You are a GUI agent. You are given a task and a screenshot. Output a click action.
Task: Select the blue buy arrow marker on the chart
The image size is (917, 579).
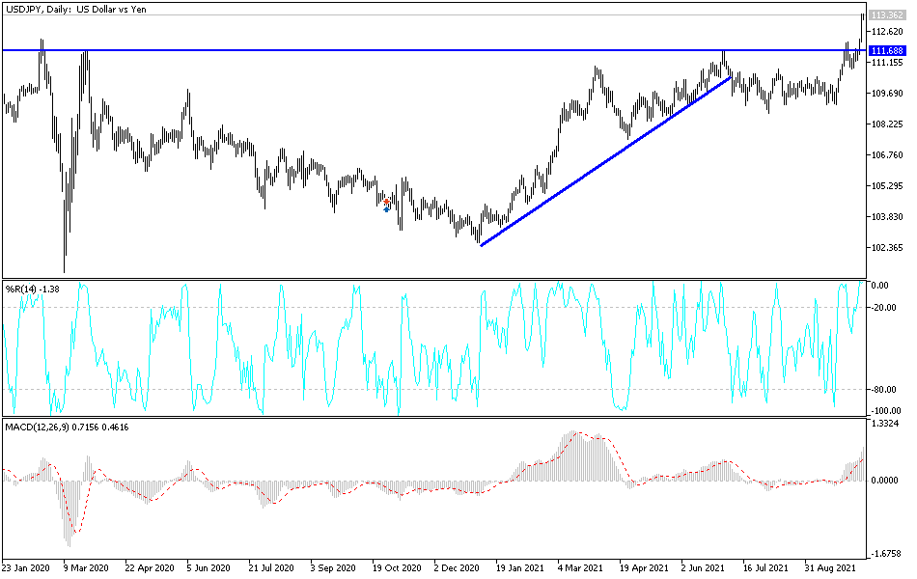click(x=386, y=209)
